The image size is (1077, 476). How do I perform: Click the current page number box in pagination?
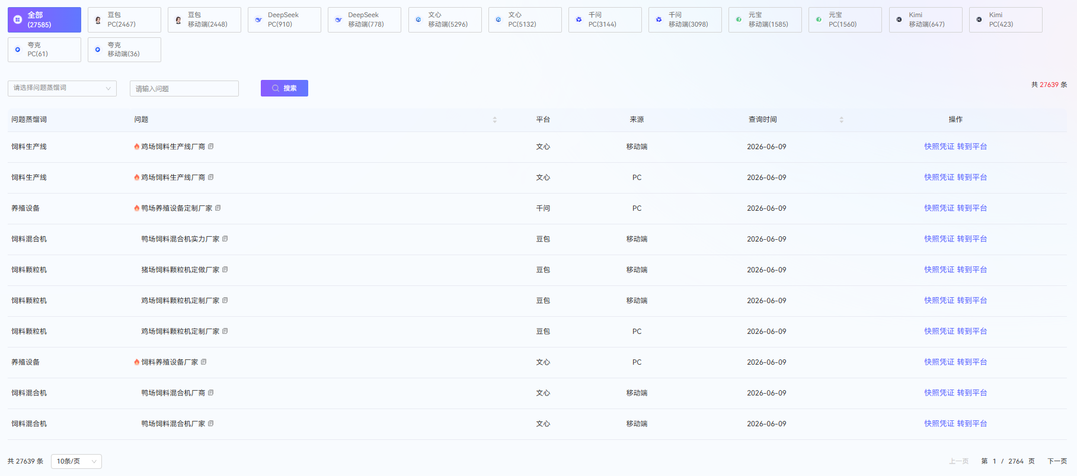point(995,461)
